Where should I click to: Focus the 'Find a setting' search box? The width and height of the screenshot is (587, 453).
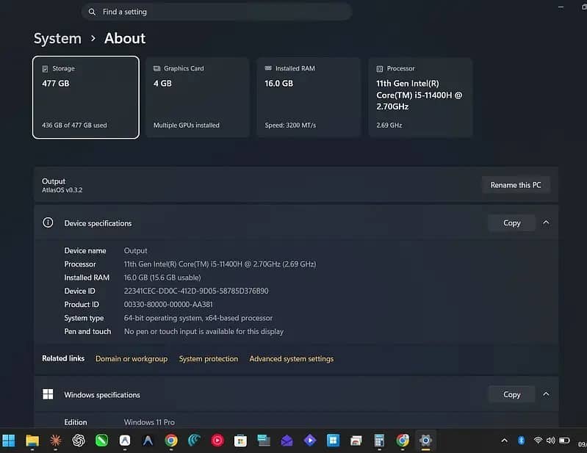(217, 12)
